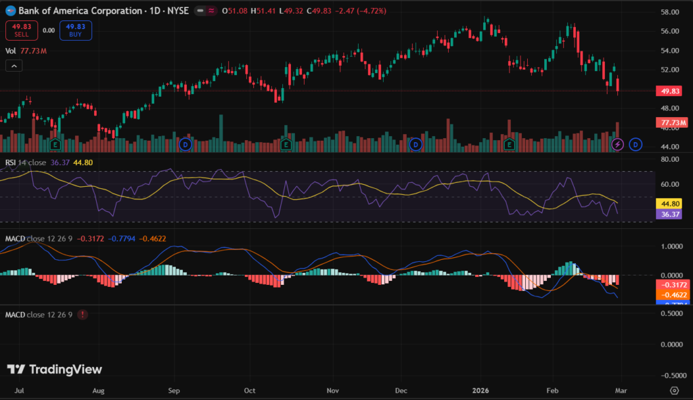The width and height of the screenshot is (693, 400).
Task: Open the dividend D marker near September
Action: [x=184, y=144]
